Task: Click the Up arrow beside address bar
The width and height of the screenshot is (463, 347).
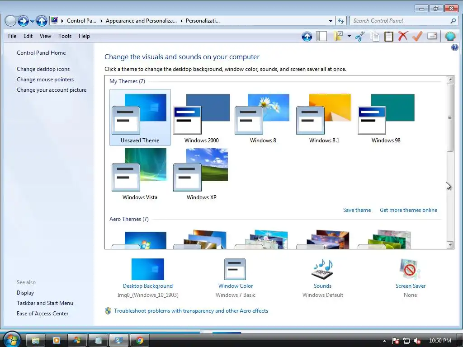Action: point(42,21)
